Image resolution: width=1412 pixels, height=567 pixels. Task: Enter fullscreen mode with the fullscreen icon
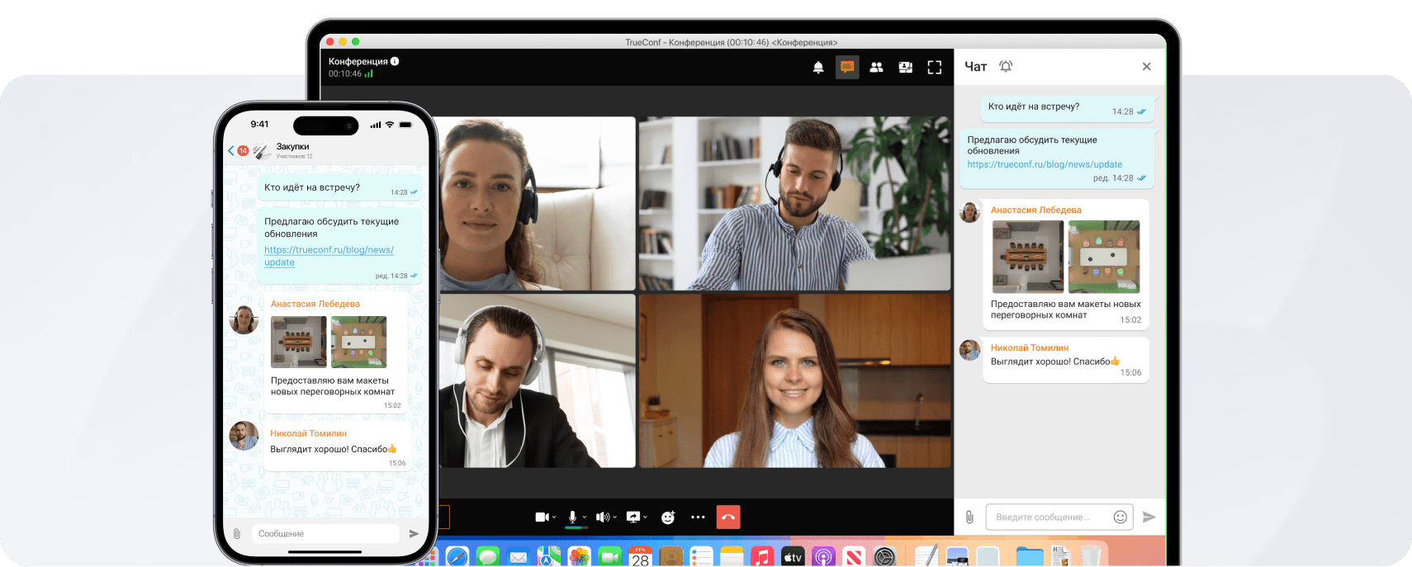934,68
